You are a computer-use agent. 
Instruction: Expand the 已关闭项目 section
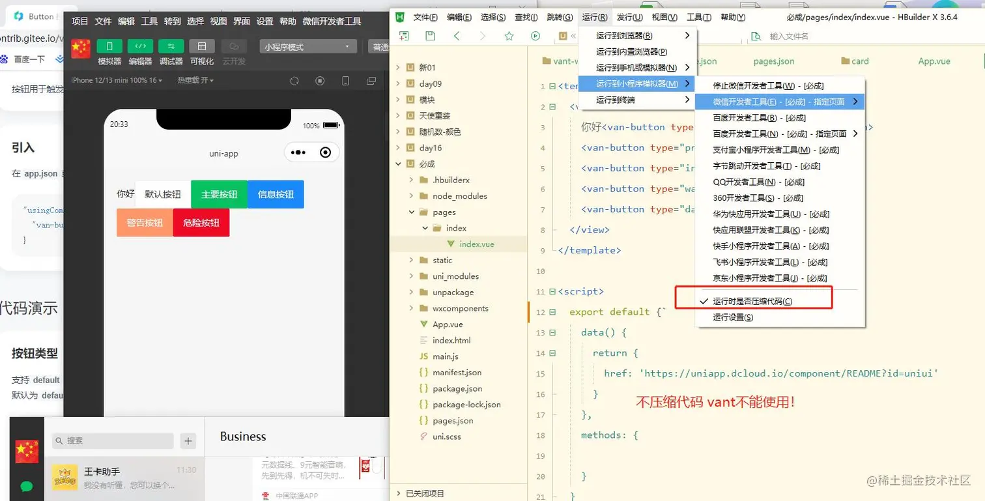click(x=398, y=493)
